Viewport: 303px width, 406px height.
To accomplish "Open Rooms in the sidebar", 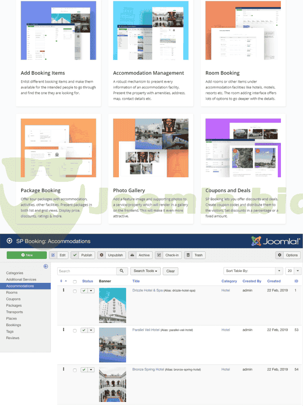I will tap(12, 292).
